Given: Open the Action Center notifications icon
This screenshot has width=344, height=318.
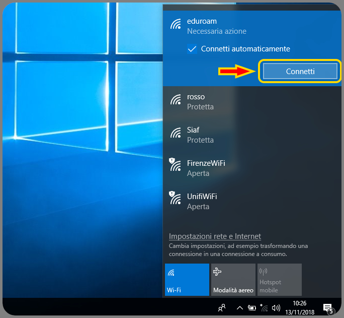Looking at the screenshot, I should [328, 308].
